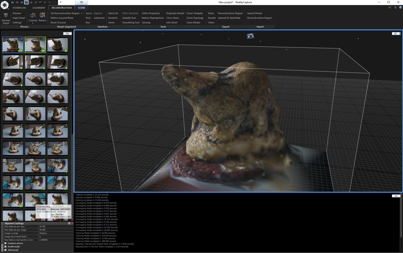The height and width of the screenshot is (253, 403).
Task: Click the detach icon on Alignment Settings header
Action: 69,223
